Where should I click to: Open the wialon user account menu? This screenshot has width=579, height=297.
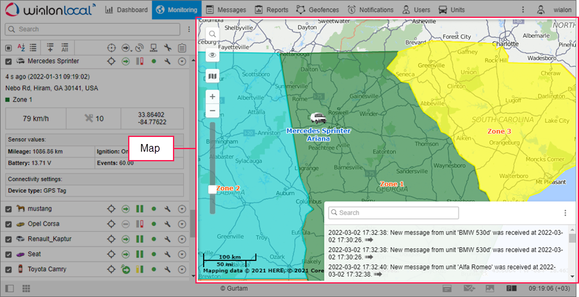[554, 10]
